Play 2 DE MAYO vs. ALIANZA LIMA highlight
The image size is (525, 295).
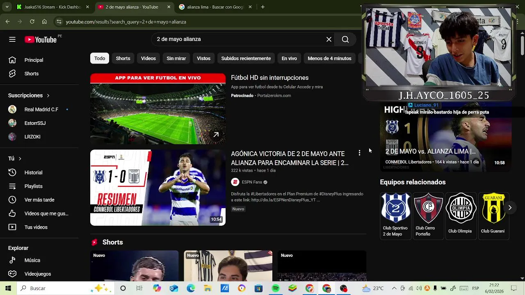tap(445, 137)
